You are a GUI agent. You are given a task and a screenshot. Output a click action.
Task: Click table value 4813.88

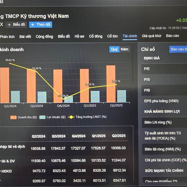click(x=79, y=170)
